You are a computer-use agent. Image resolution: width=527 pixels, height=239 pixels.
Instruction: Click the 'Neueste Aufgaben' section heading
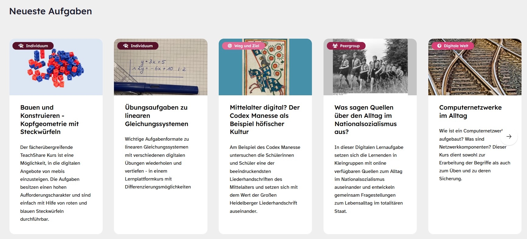(x=51, y=11)
